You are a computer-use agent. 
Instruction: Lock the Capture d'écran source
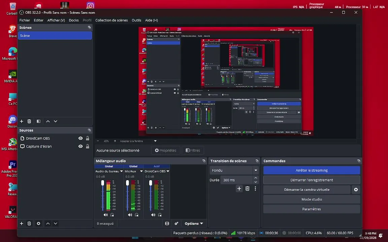[x=87, y=146]
